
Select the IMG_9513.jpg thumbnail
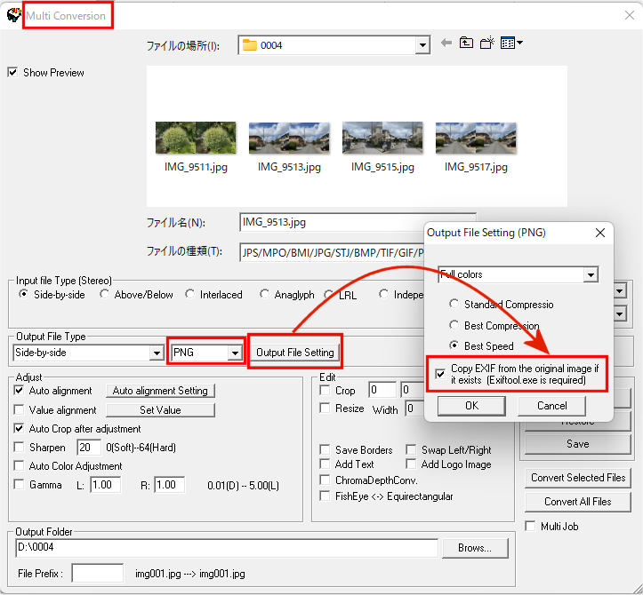[289, 138]
